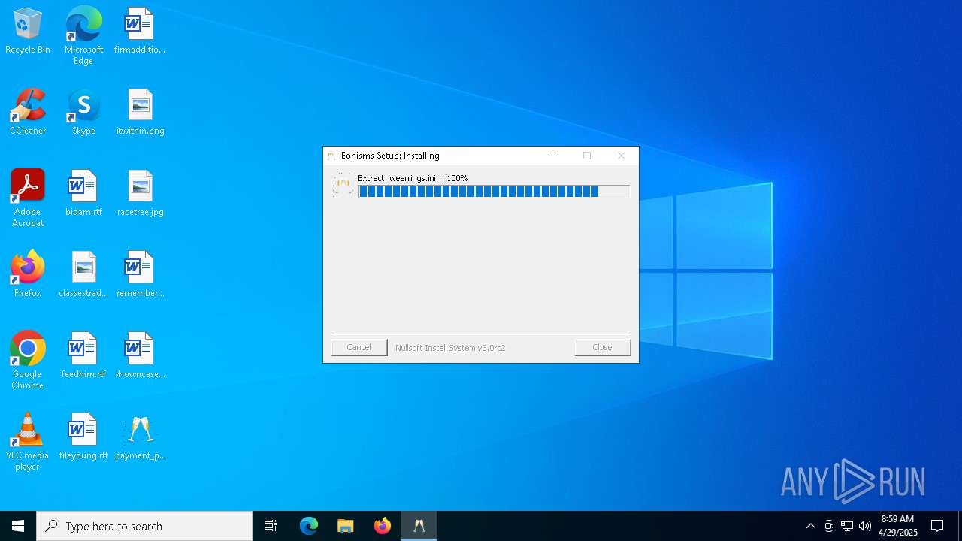962x541 pixels.
Task: Open File Explorer from taskbar
Action: click(346, 526)
